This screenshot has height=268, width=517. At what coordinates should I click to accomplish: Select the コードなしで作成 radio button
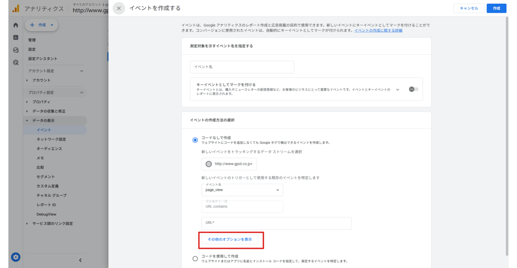click(195, 140)
